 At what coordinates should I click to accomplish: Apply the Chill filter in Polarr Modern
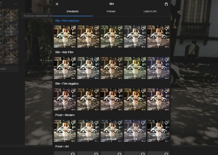[135, 131]
